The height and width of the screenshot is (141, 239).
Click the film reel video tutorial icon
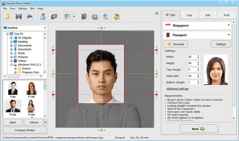[x=95, y=17]
